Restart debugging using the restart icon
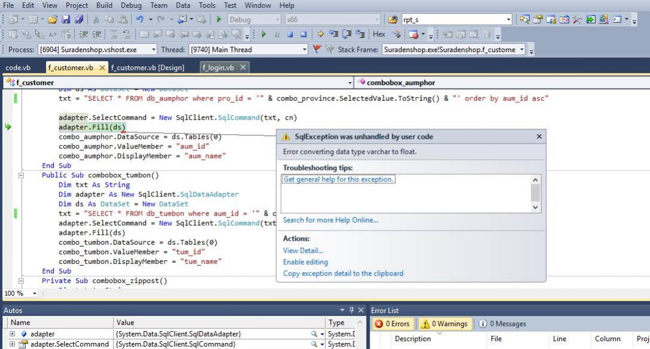This screenshot has height=349, width=650. click(303, 35)
